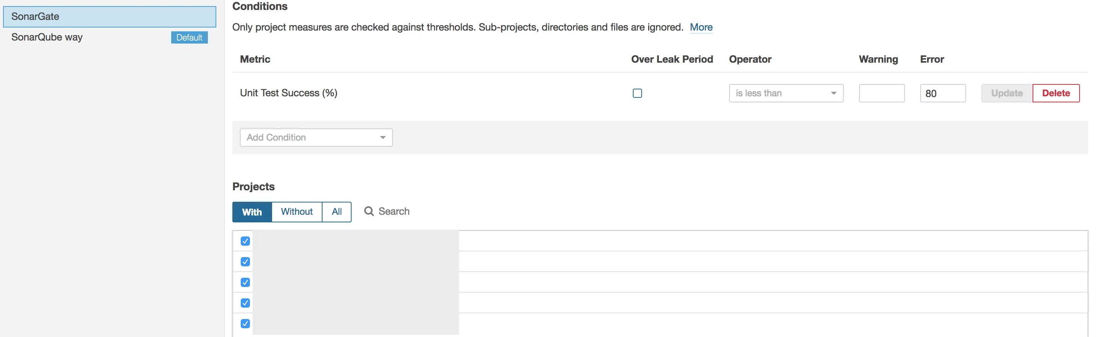Click the Error threshold field showing 80
The image size is (1096, 337).
[x=942, y=93]
